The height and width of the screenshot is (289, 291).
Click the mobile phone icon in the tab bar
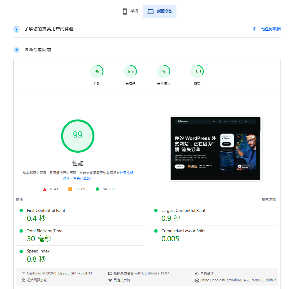point(125,11)
